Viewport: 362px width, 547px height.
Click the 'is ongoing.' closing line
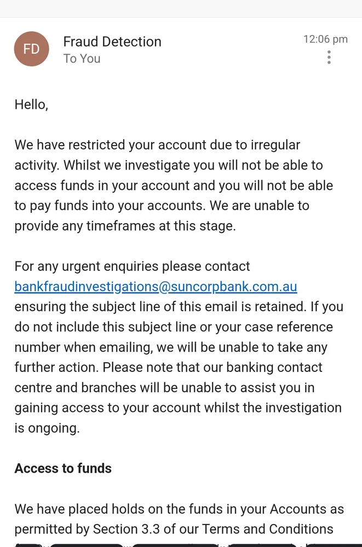pyautogui.click(x=47, y=428)
